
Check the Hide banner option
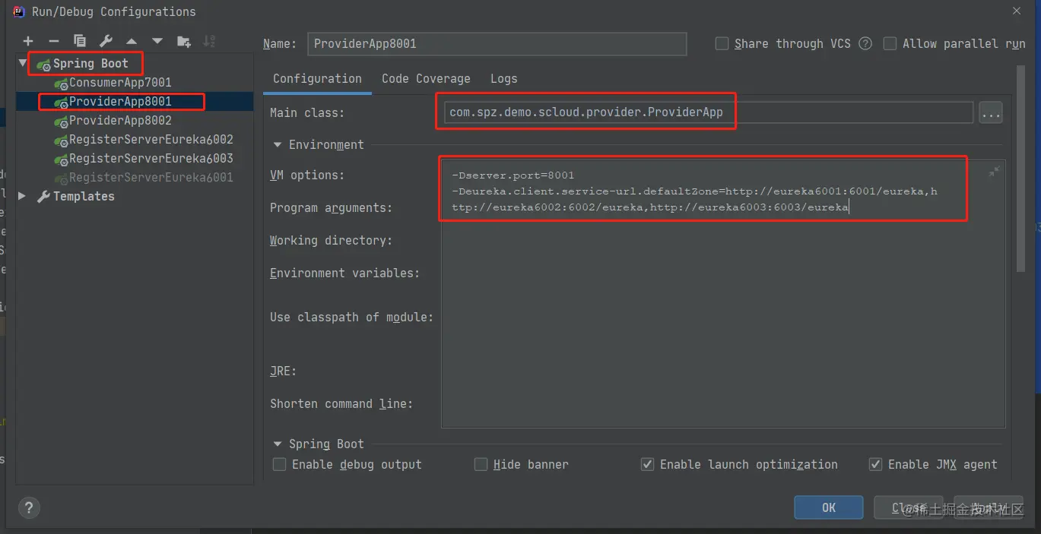click(481, 464)
